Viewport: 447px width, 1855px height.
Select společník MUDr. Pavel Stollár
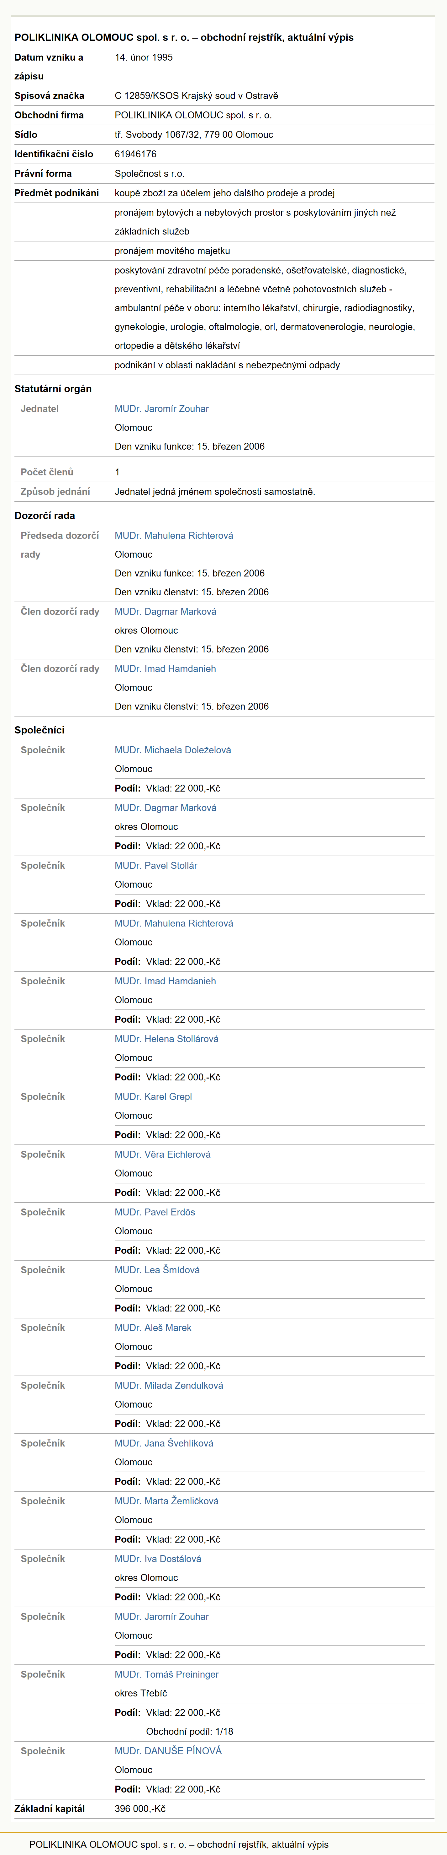click(156, 866)
